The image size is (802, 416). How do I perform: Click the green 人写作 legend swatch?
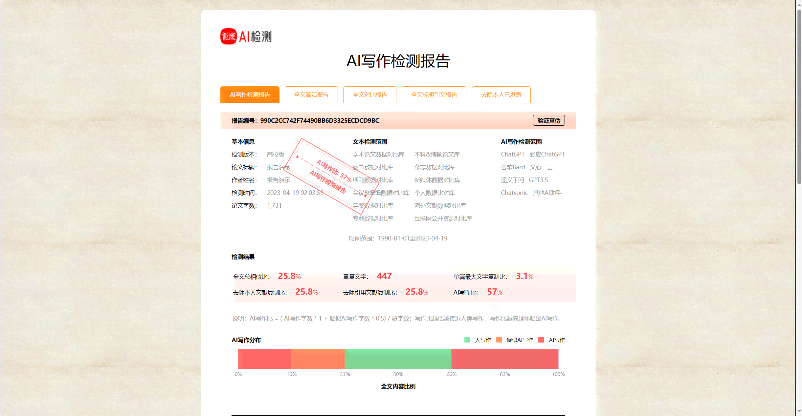467,340
